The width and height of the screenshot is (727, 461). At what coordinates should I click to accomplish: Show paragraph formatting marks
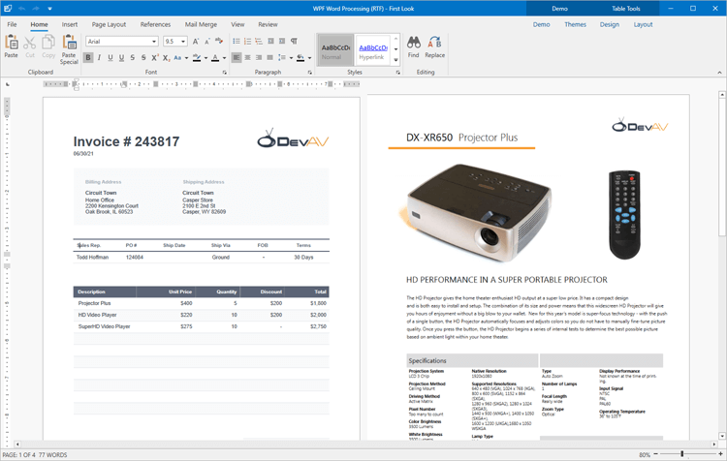294,42
